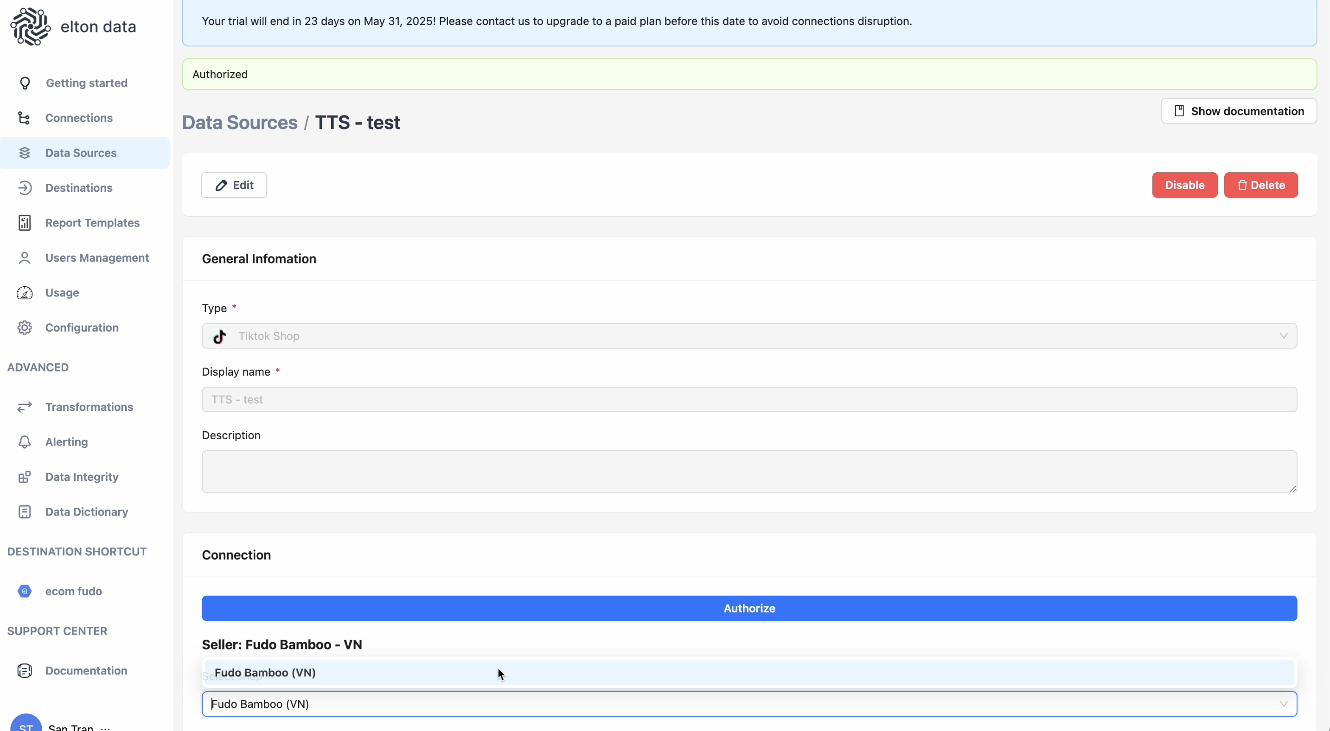Click the Configuration gear icon

[24, 328]
